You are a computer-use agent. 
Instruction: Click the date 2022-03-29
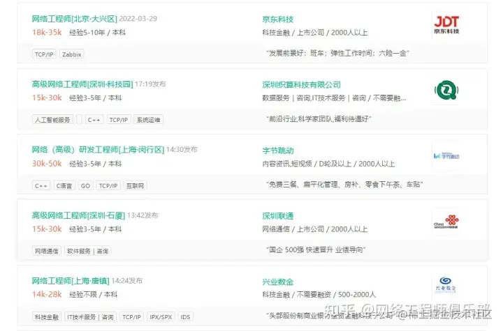(x=138, y=19)
